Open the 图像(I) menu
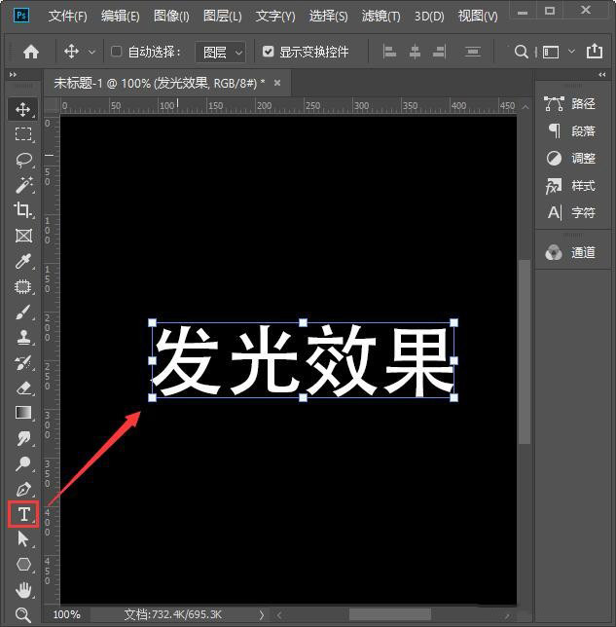Image resolution: width=616 pixels, height=627 pixels. point(171,16)
